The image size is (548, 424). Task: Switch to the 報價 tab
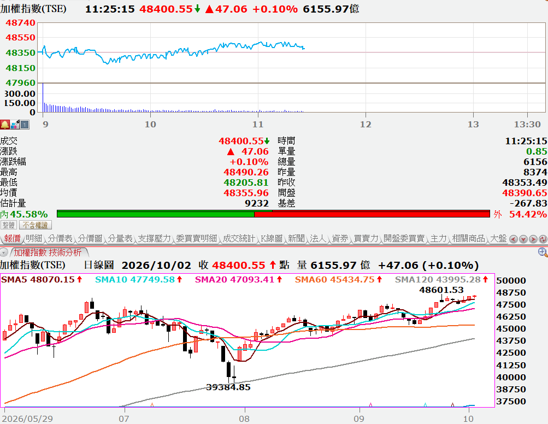point(12,238)
